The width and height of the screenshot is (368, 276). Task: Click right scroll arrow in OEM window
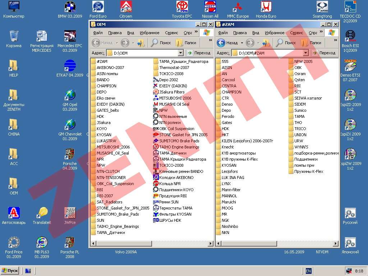[211, 244]
